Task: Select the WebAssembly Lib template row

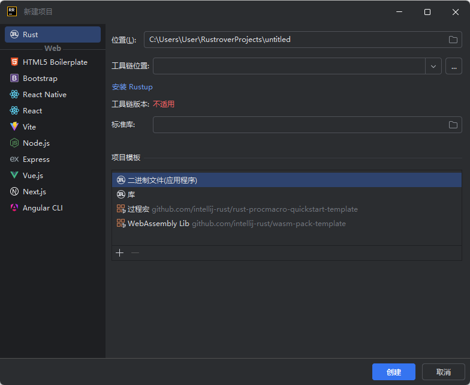Action: point(287,223)
